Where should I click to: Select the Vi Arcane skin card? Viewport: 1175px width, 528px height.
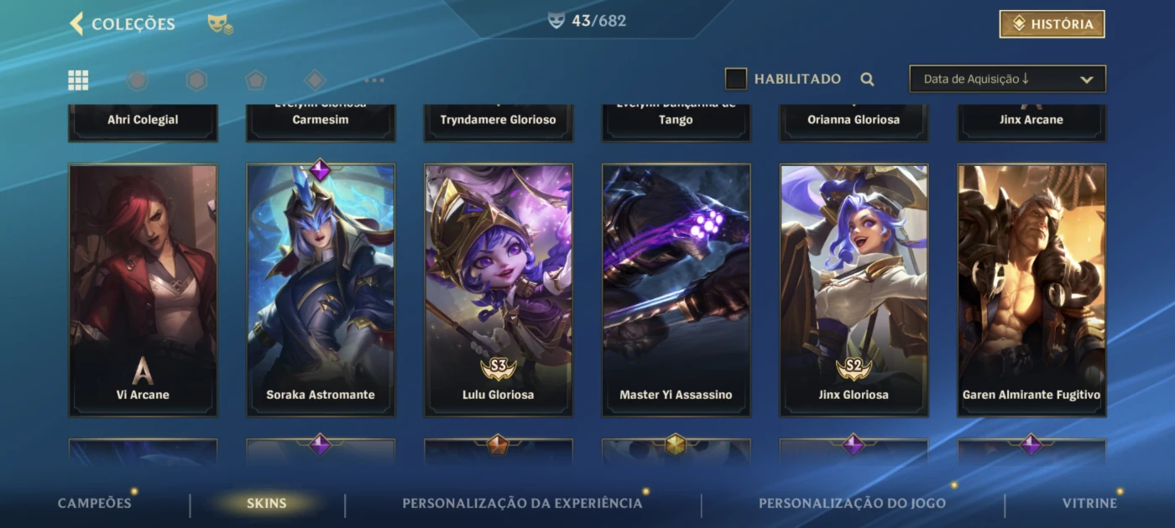click(x=143, y=290)
